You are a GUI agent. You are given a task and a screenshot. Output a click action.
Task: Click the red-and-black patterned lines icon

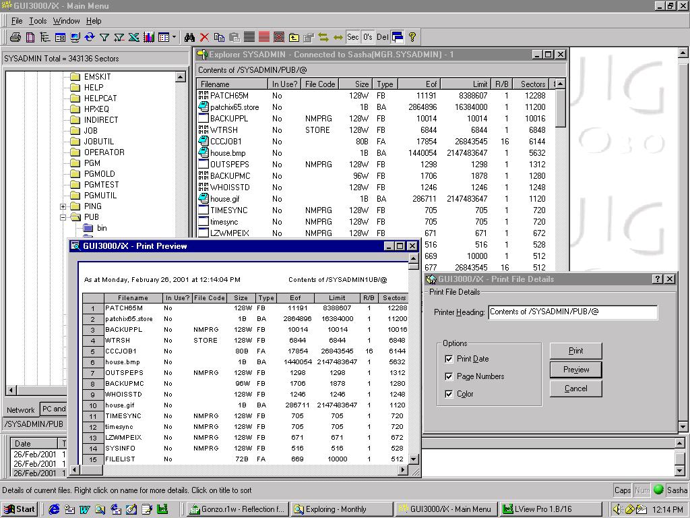(x=279, y=38)
